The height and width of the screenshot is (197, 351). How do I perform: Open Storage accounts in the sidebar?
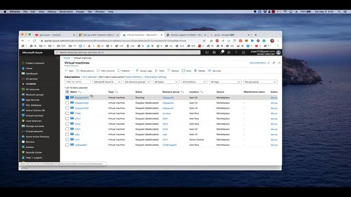35,126
